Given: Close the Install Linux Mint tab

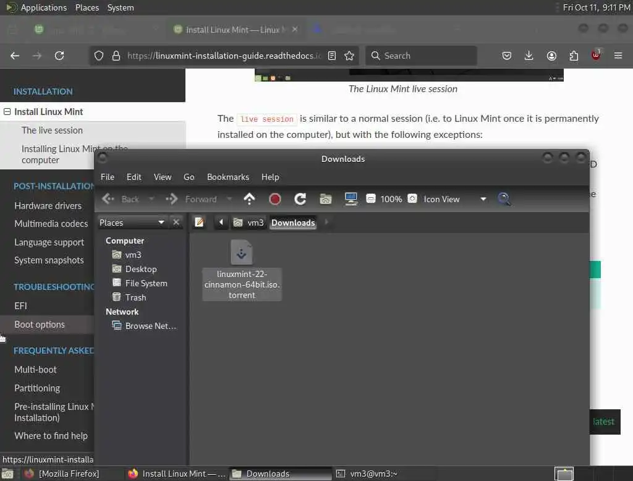Looking at the screenshot, I should pos(295,30).
